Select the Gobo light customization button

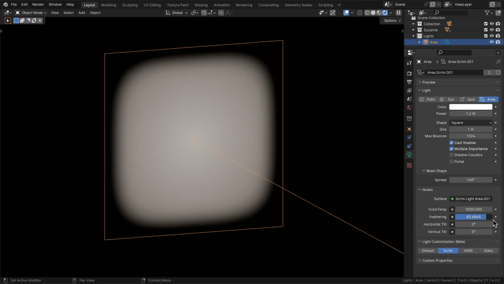(x=488, y=251)
